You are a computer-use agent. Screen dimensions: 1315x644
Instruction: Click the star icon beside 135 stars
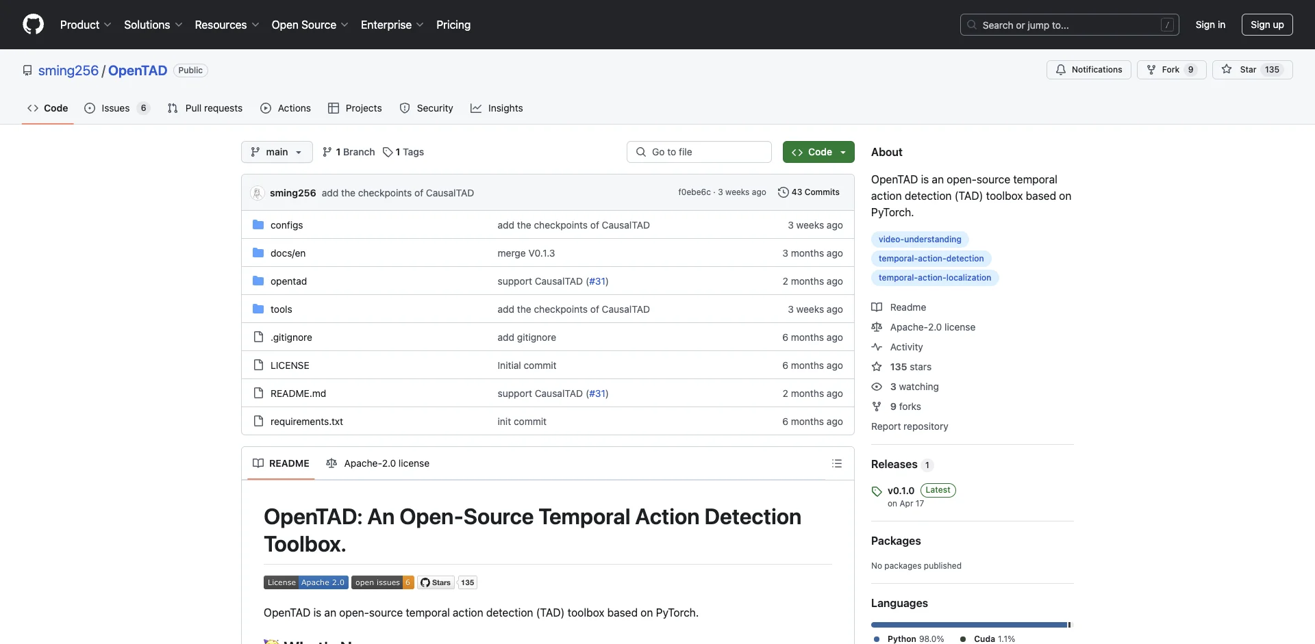(x=877, y=367)
